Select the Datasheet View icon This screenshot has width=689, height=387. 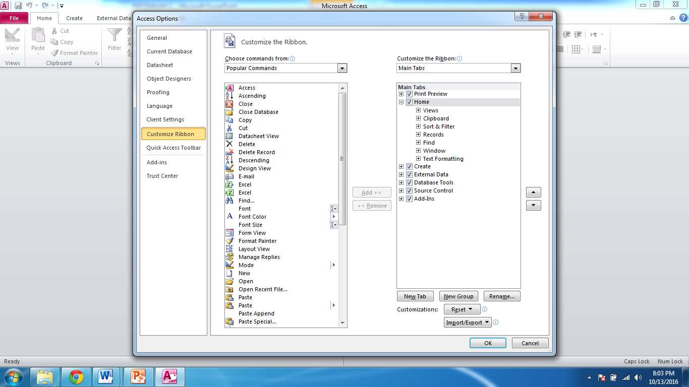(x=229, y=136)
